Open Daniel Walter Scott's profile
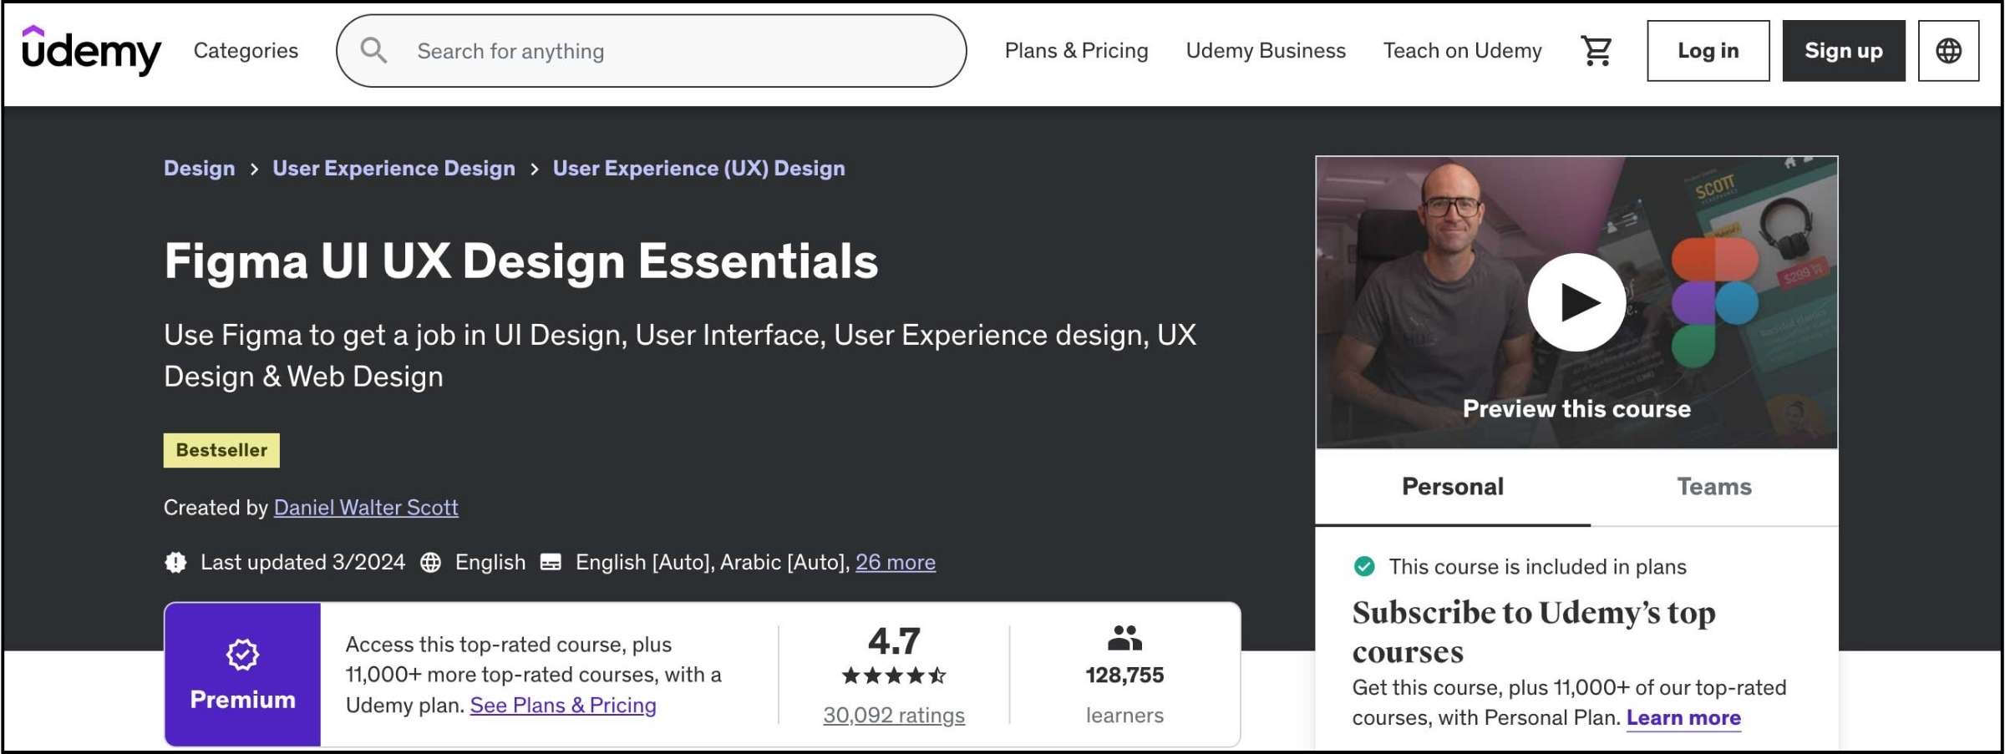2005x754 pixels. click(366, 507)
